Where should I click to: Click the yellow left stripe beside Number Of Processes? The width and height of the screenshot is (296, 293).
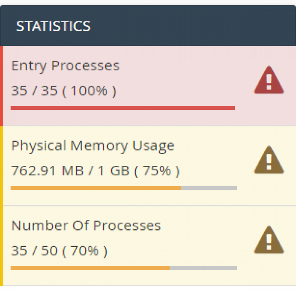[1, 246]
